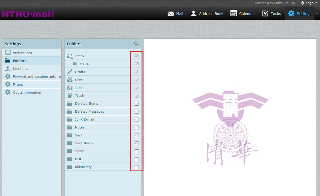Click the NTHU-mail logo
This screenshot has width=320, height=196.
(x=28, y=14)
